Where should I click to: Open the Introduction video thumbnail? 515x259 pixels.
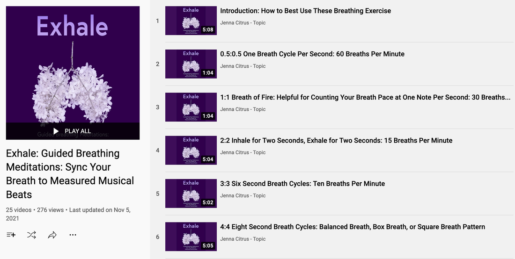coord(191,21)
